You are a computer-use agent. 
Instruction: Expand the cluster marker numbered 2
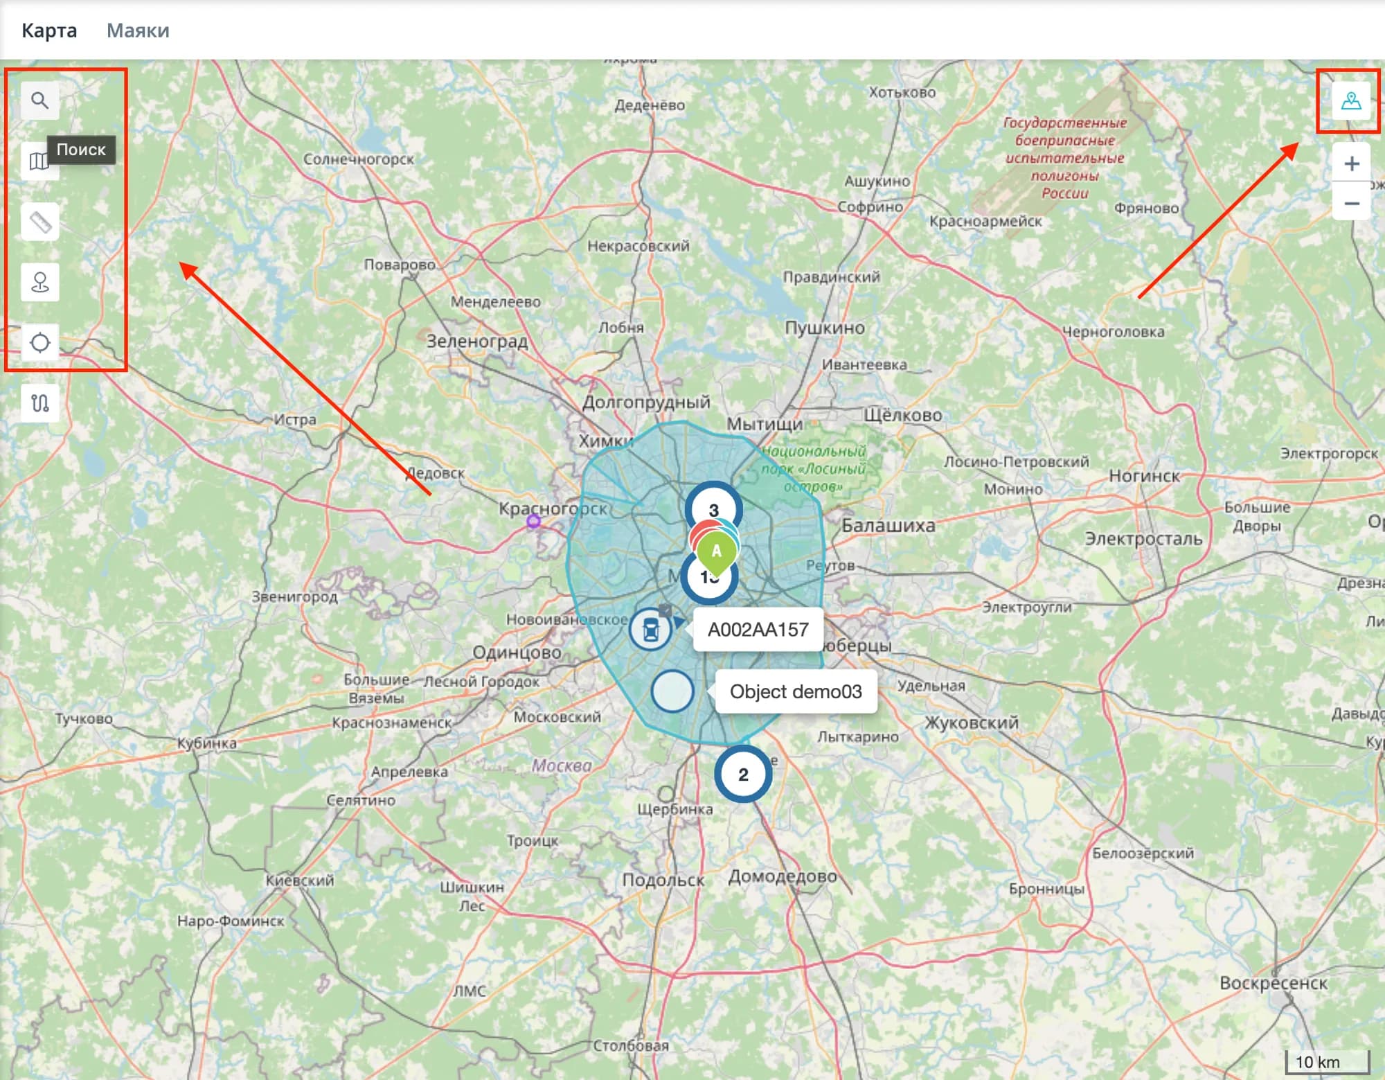pyautogui.click(x=743, y=774)
